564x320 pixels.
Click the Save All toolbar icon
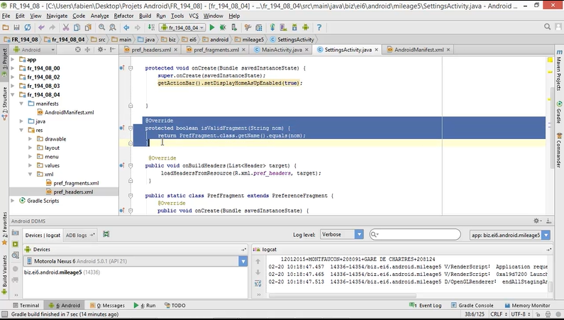pos(16,27)
